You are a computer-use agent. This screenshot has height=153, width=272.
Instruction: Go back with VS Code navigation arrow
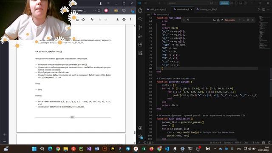[159, 3]
